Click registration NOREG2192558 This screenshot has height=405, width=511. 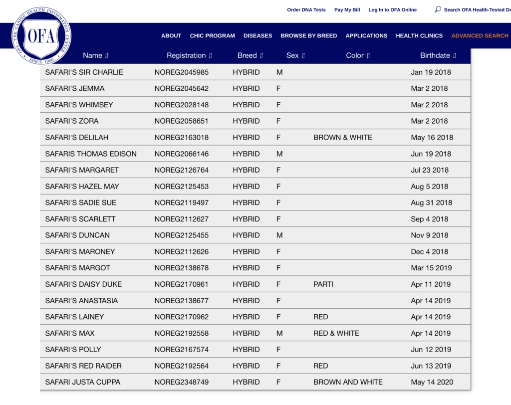[182, 333]
